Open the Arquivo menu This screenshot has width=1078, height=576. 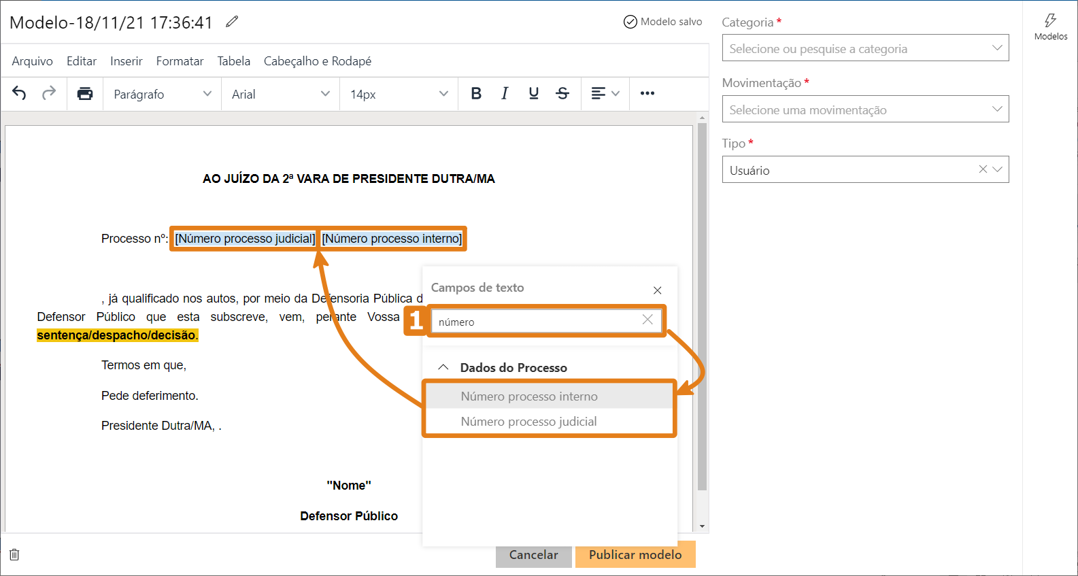pyautogui.click(x=32, y=61)
